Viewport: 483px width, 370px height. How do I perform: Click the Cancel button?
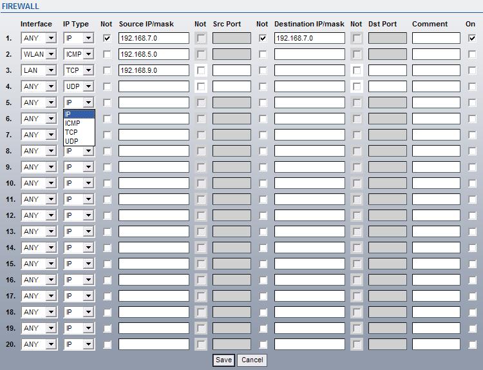pyautogui.click(x=252, y=360)
